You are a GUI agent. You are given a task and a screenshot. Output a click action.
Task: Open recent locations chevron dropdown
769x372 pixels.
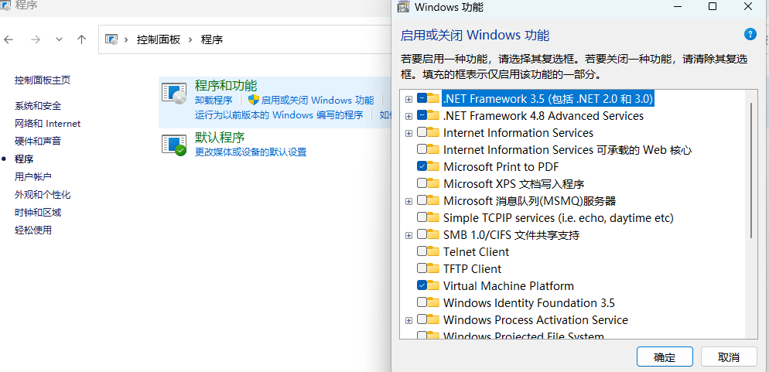(x=60, y=39)
